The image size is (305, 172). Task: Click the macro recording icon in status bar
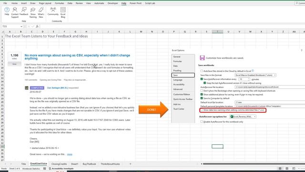pos(44,169)
